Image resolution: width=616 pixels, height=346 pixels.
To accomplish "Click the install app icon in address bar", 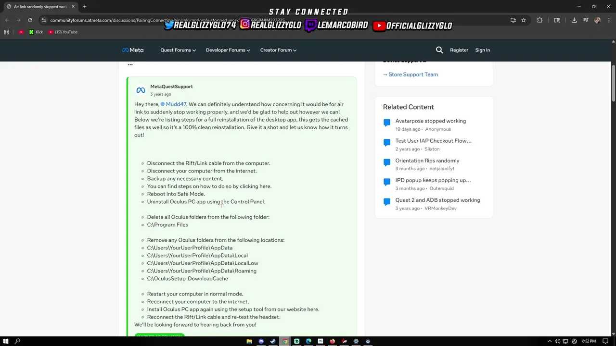I will coord(513,20).
